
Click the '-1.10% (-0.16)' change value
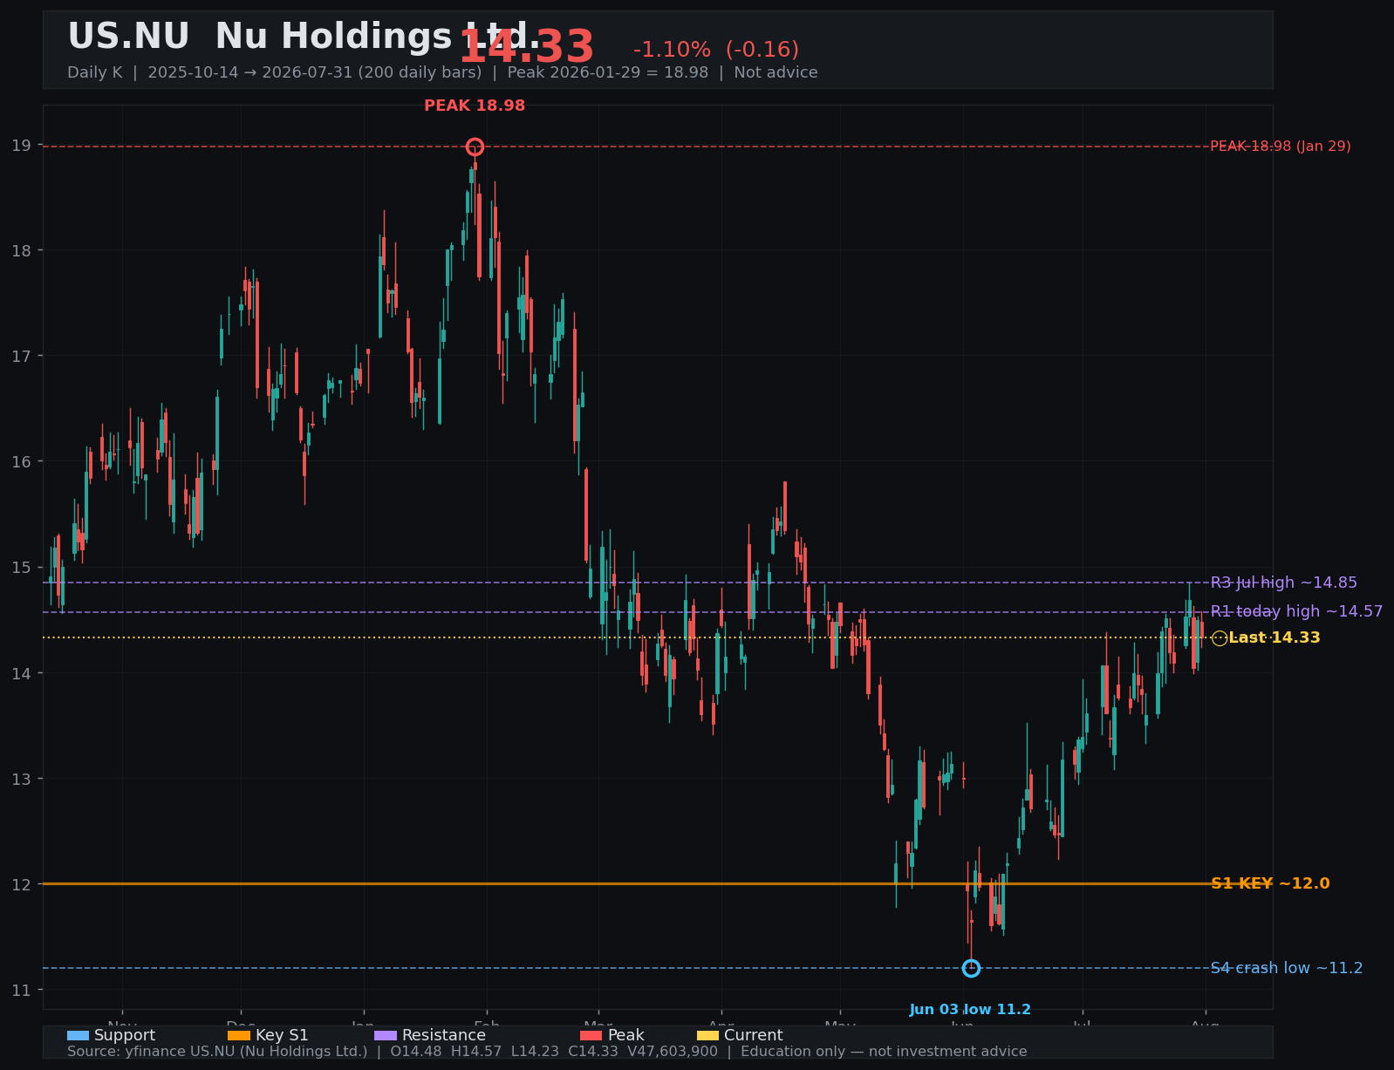point(716,50)
